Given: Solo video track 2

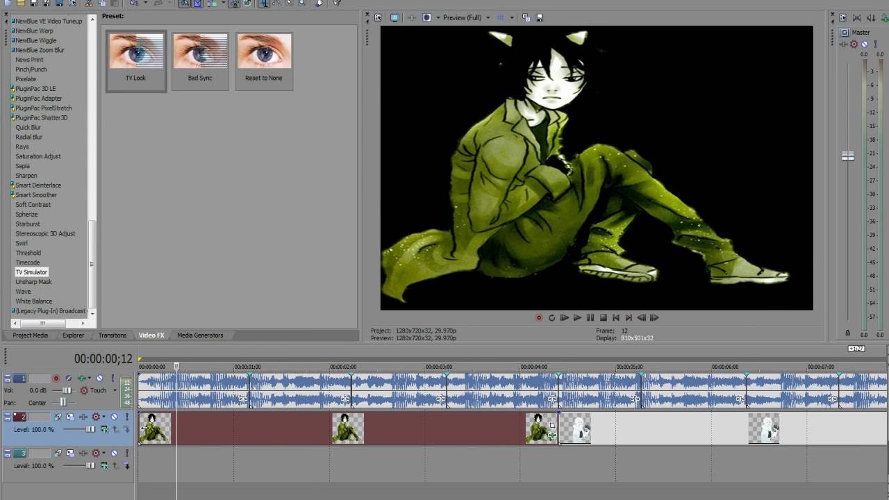Looking at the screenshot, I should (x=126, y=417).
